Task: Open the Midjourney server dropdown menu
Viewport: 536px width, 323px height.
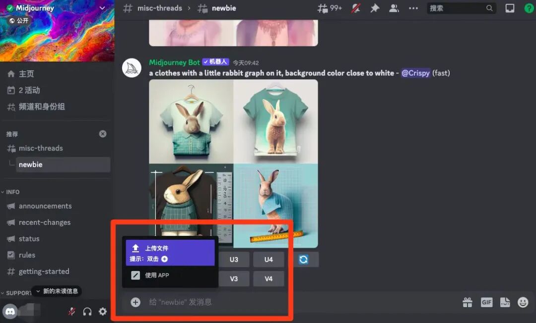Action: [102, 8]
